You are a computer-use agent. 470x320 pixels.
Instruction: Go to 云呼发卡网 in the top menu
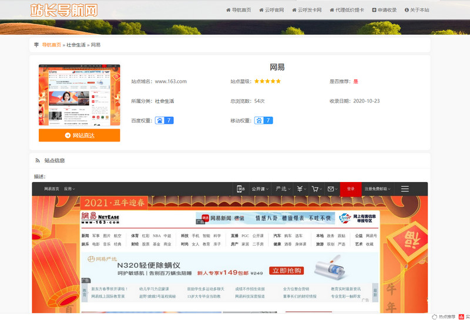[x=307, y=10]
